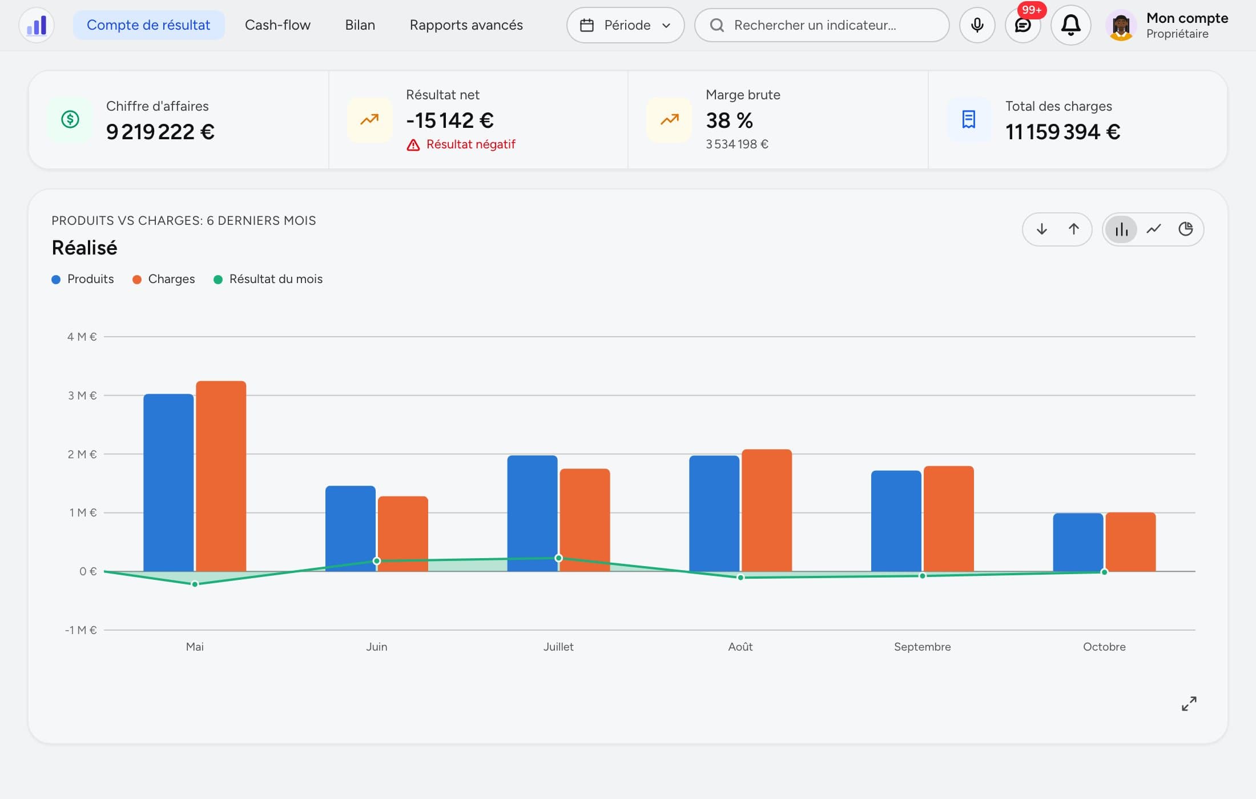This screenshot has height=799, width=1256.
Task: Click the search magnifier icon
Action: point(716,25)
